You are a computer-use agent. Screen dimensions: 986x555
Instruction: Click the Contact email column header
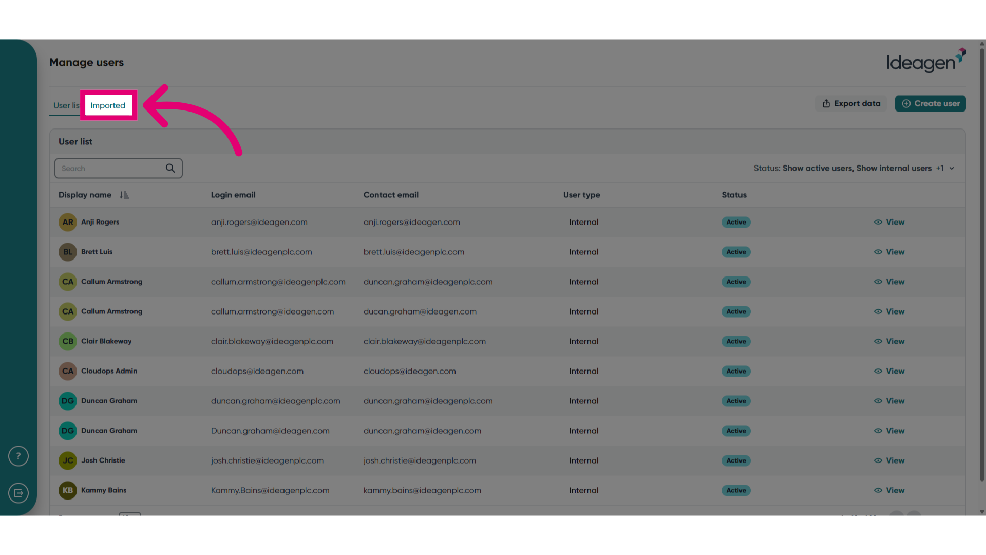(391, 195)
